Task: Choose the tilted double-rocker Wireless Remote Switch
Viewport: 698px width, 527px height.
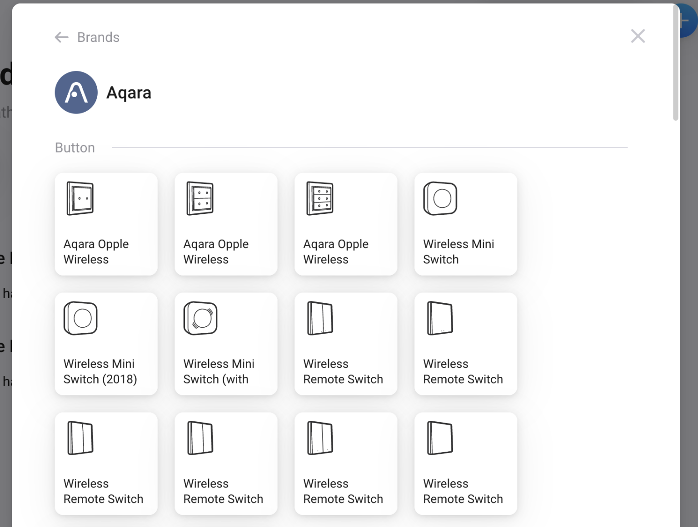Action: click(106, 463)
